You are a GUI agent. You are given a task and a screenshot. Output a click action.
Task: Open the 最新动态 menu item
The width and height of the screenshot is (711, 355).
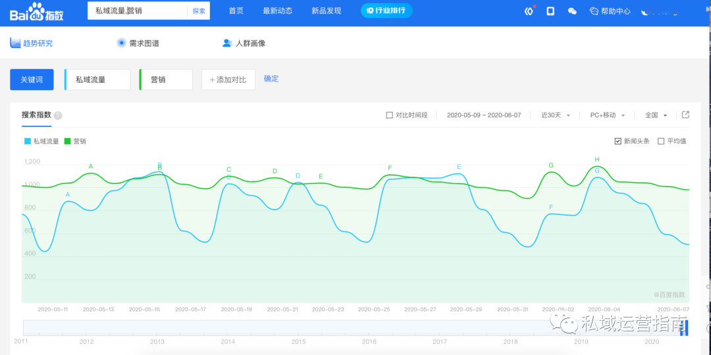(278, 11)
